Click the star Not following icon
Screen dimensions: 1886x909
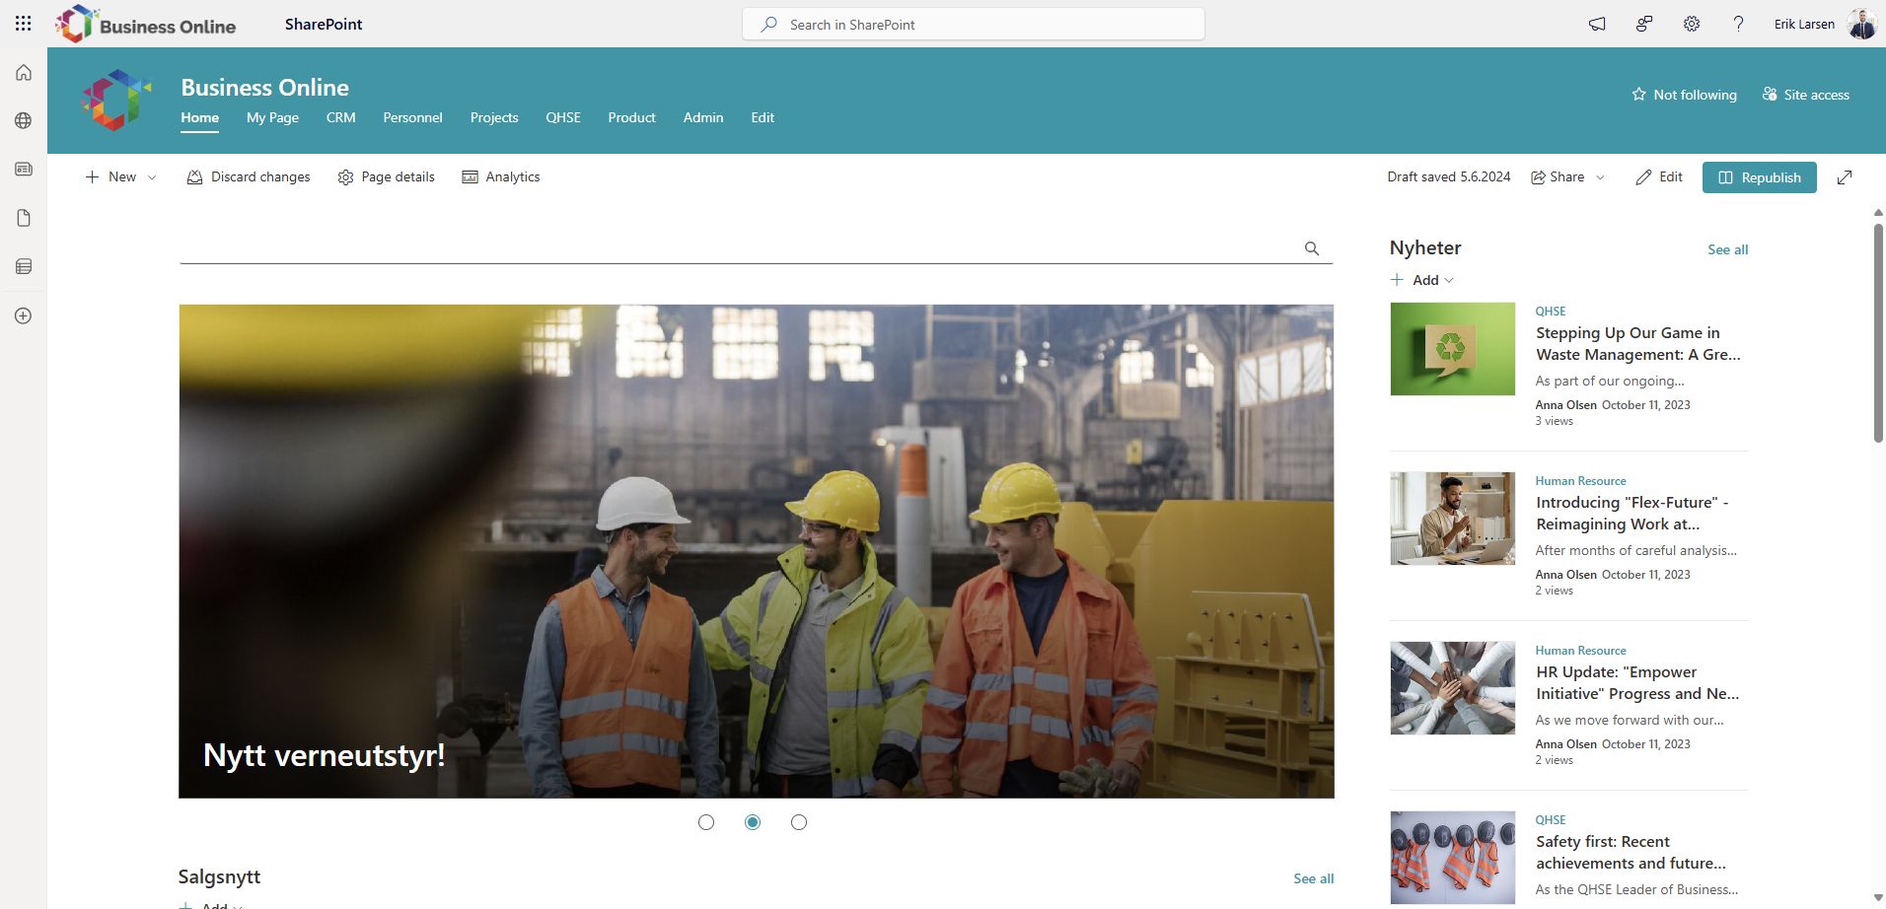[x=1638, y=95]
